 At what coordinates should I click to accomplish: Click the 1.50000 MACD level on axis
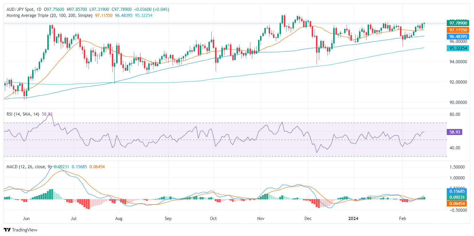point(457,167)
